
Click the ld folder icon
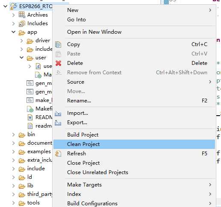pos(22,178)
